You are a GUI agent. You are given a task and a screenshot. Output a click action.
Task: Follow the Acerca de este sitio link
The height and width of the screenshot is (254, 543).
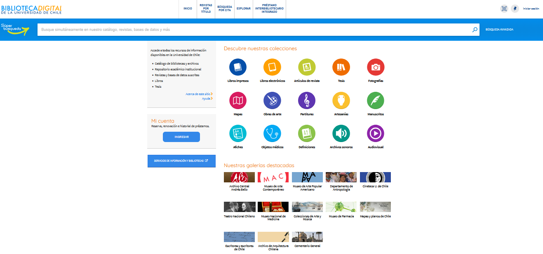(x=198, y=94)
